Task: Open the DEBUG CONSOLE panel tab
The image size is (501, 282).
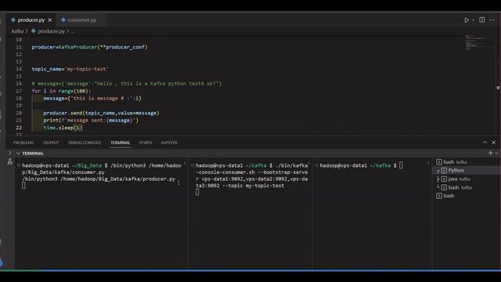Action: point(85,143)
